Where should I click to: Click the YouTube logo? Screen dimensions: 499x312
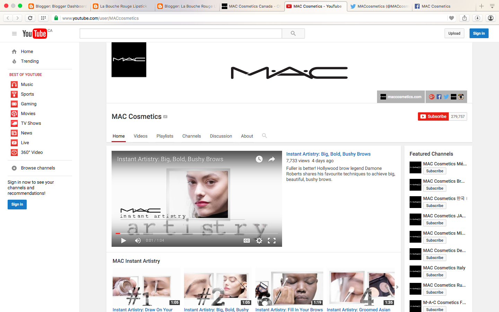click(35, 34)
